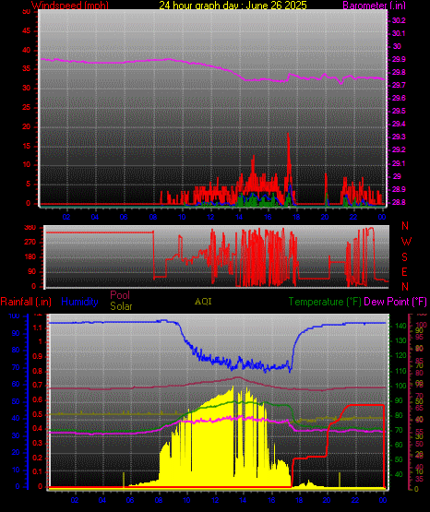The width and height of the screenshot is (430, 512).
Task: Click the "29.5" barometer axis value
Action: click(399, 111)
